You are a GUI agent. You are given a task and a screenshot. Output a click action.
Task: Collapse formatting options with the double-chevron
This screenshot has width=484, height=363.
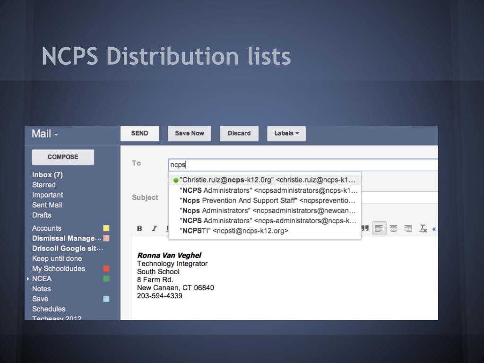pyautogui.click(x=434, y=229)
